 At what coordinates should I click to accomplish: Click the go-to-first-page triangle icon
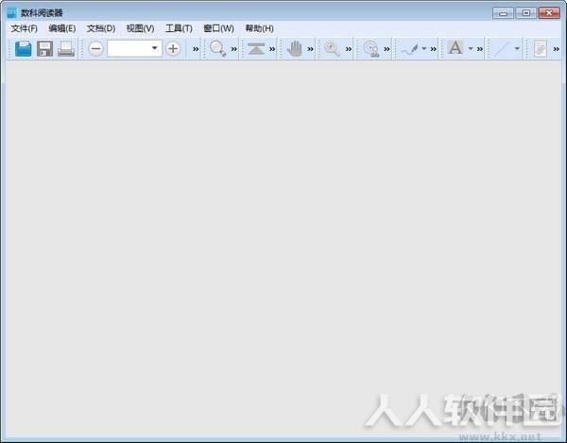tap(256, 49)
